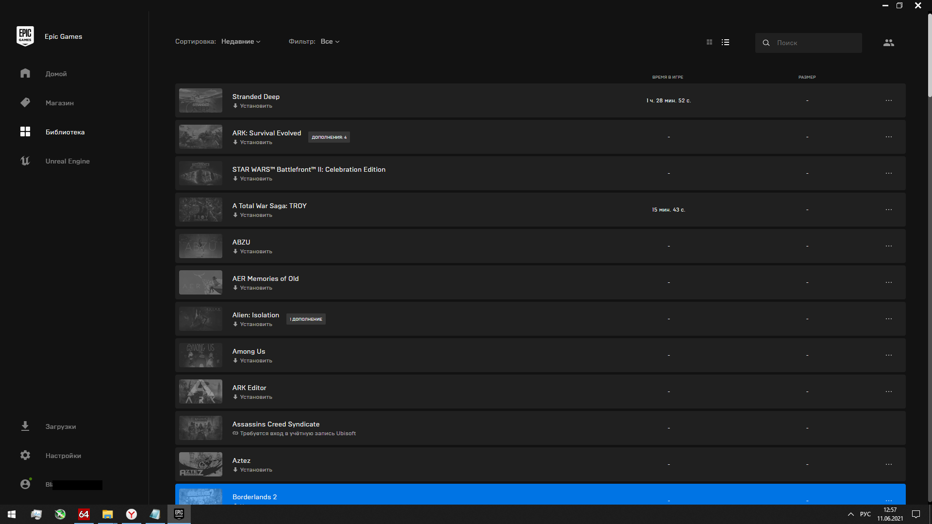Click the Epic Games taskbar icon
This screenshot has width=932, height=524.
(x=179, y=514)
